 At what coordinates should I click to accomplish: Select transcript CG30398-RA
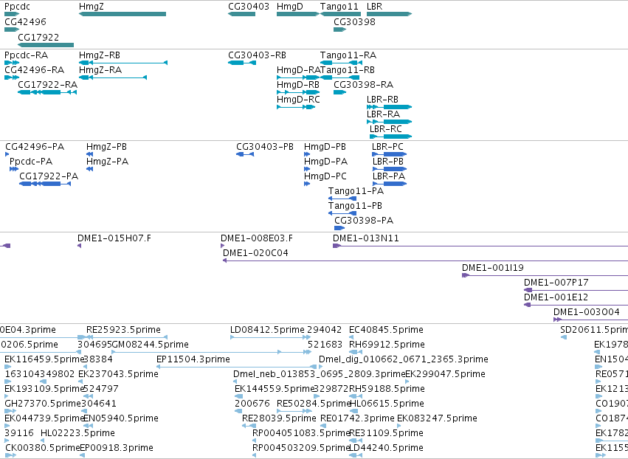coord(364,85)
